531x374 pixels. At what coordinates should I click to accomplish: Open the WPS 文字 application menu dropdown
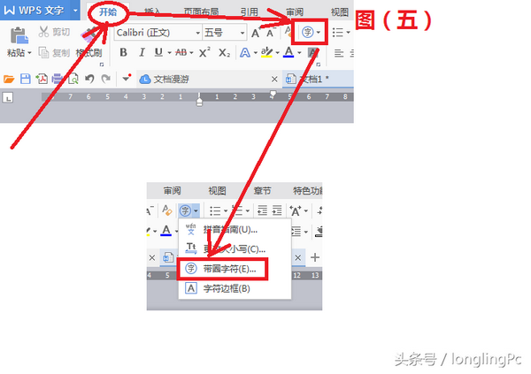pos(74,11)
